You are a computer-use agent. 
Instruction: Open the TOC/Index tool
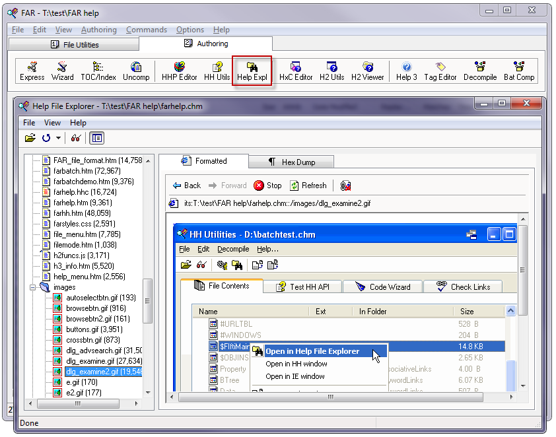click(98, 71)
